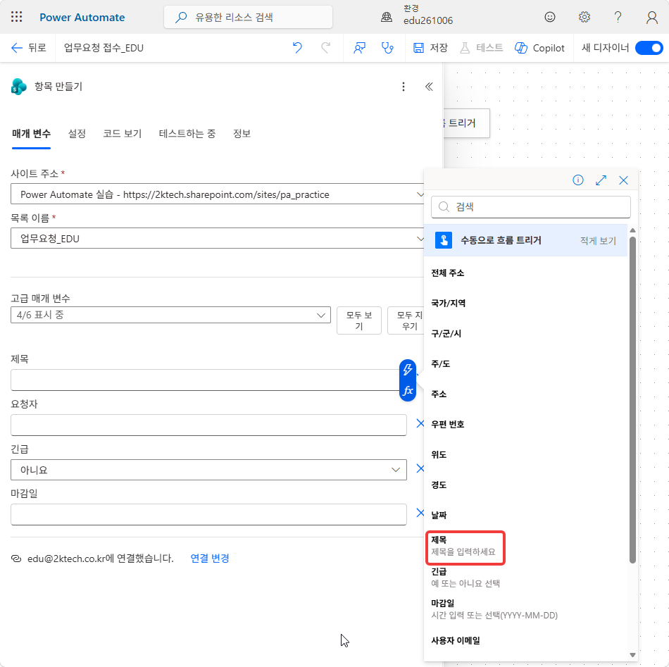Open the help question mark icon
This screenshot has height=667, width=669.
618,17
